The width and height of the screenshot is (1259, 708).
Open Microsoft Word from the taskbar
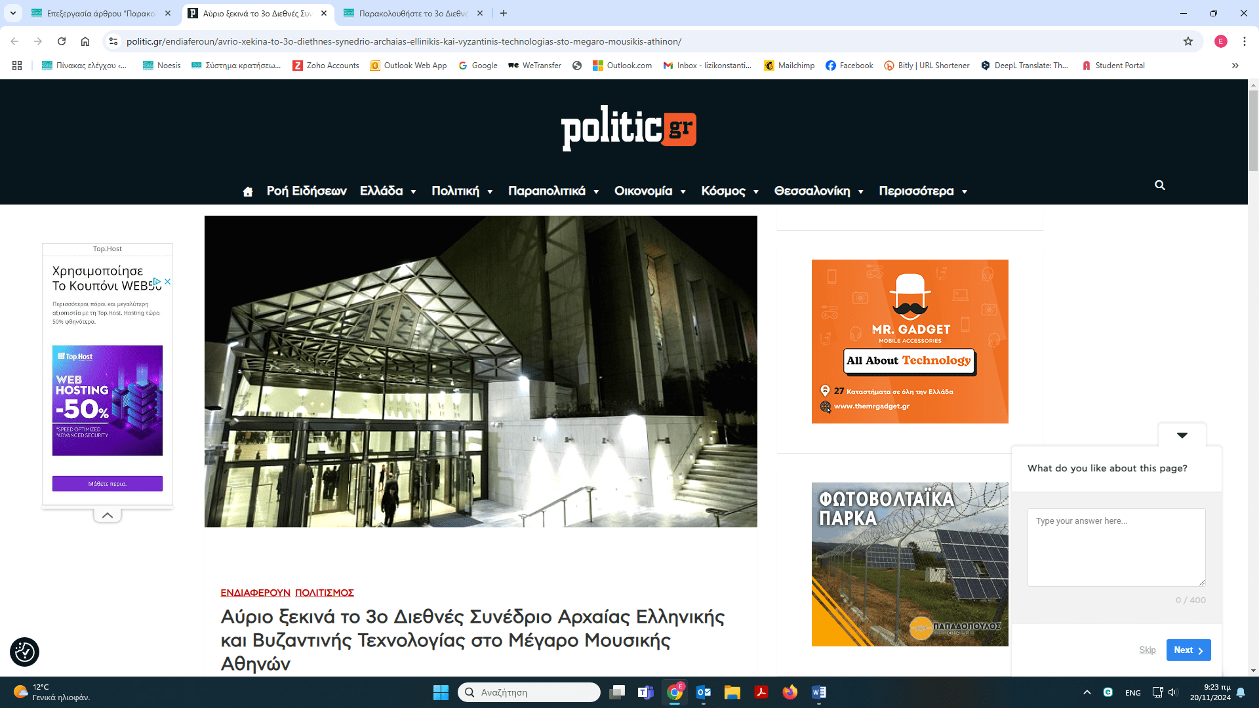(x=818, y=692)
